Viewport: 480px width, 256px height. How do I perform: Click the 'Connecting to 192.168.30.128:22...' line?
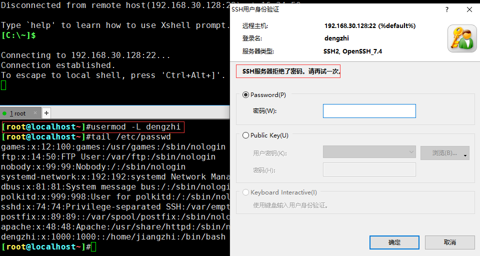85,55
